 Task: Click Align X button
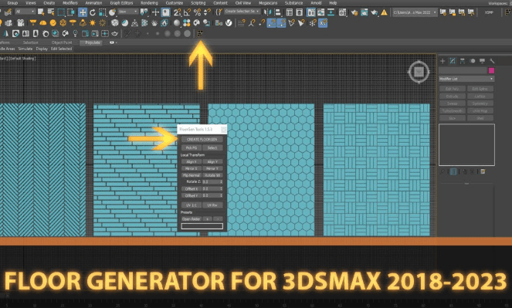click(192, 161)
